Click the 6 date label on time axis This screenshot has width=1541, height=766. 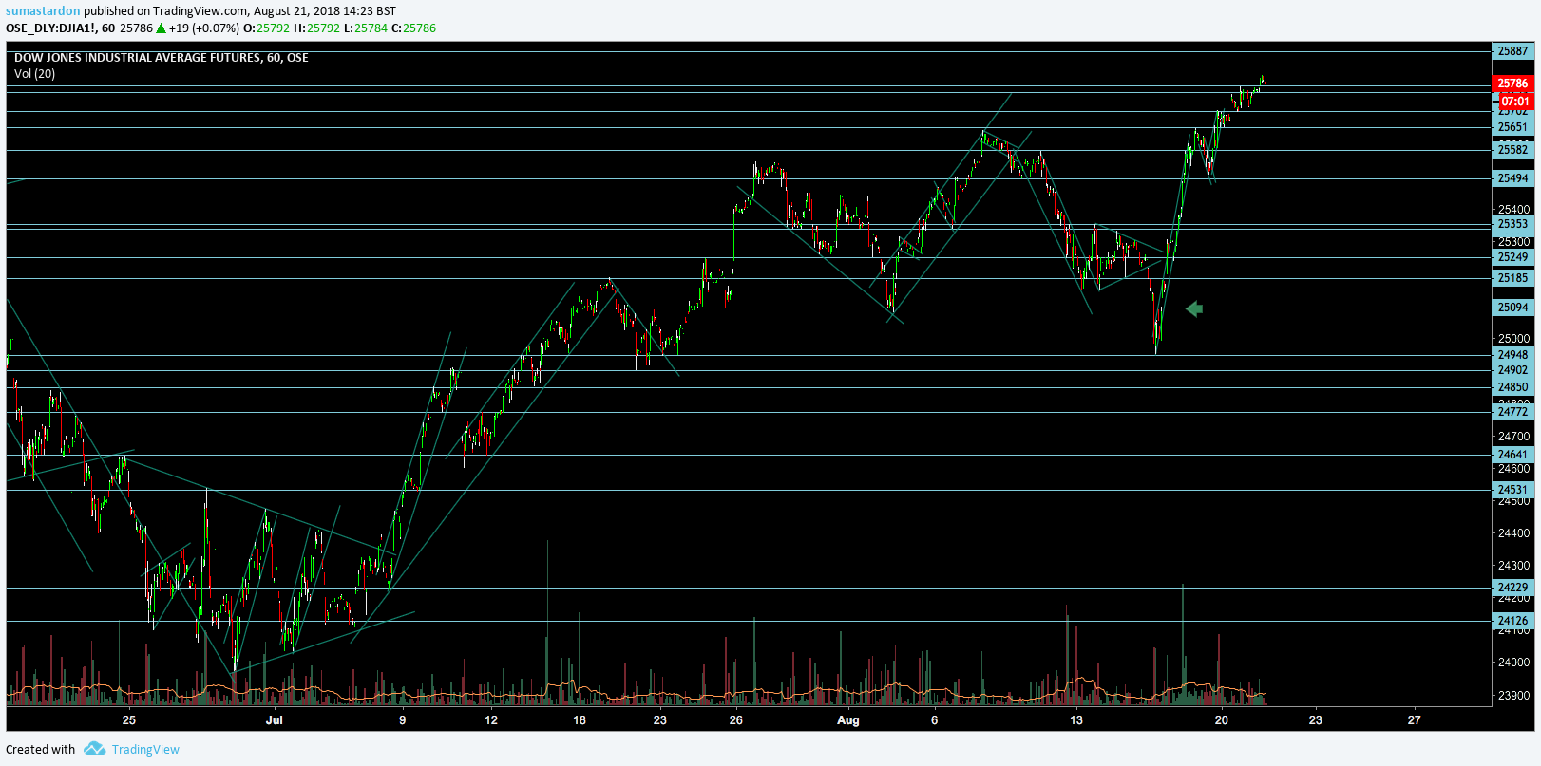point(935,720)
